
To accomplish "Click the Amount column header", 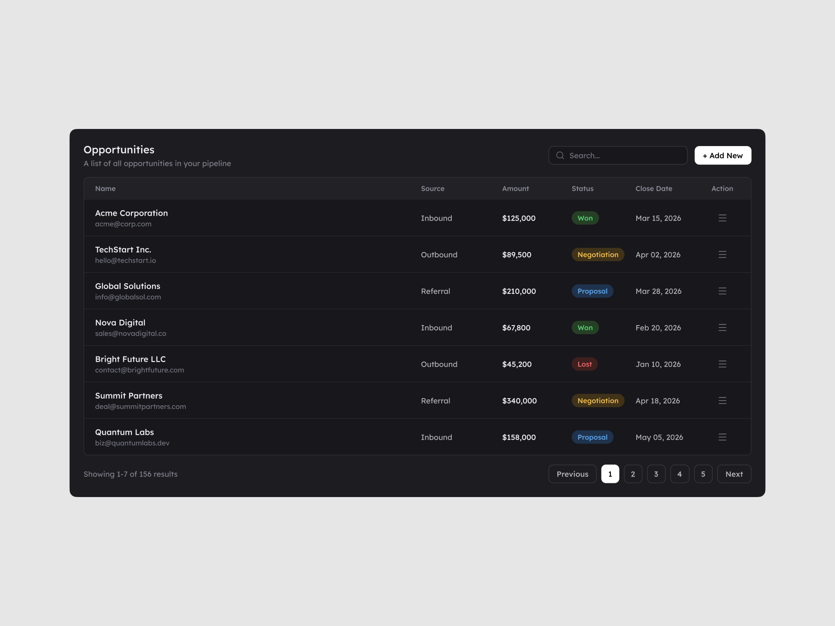I will click(515, 189).
